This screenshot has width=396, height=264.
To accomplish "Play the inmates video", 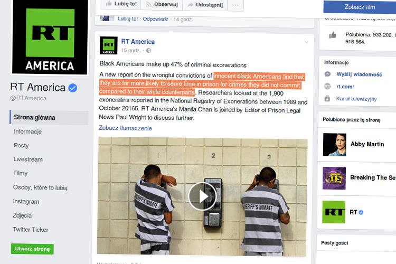I will point(202,196).
